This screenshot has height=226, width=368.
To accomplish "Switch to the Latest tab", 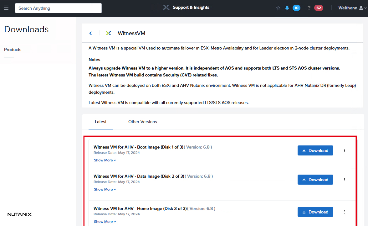I will [x=100, y=122].
